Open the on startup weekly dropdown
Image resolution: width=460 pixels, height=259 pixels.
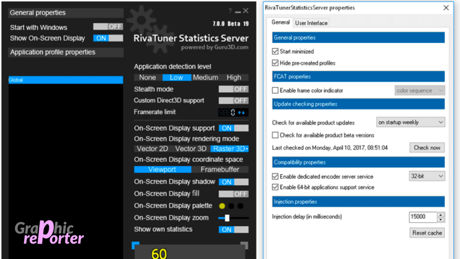[410, 122]
